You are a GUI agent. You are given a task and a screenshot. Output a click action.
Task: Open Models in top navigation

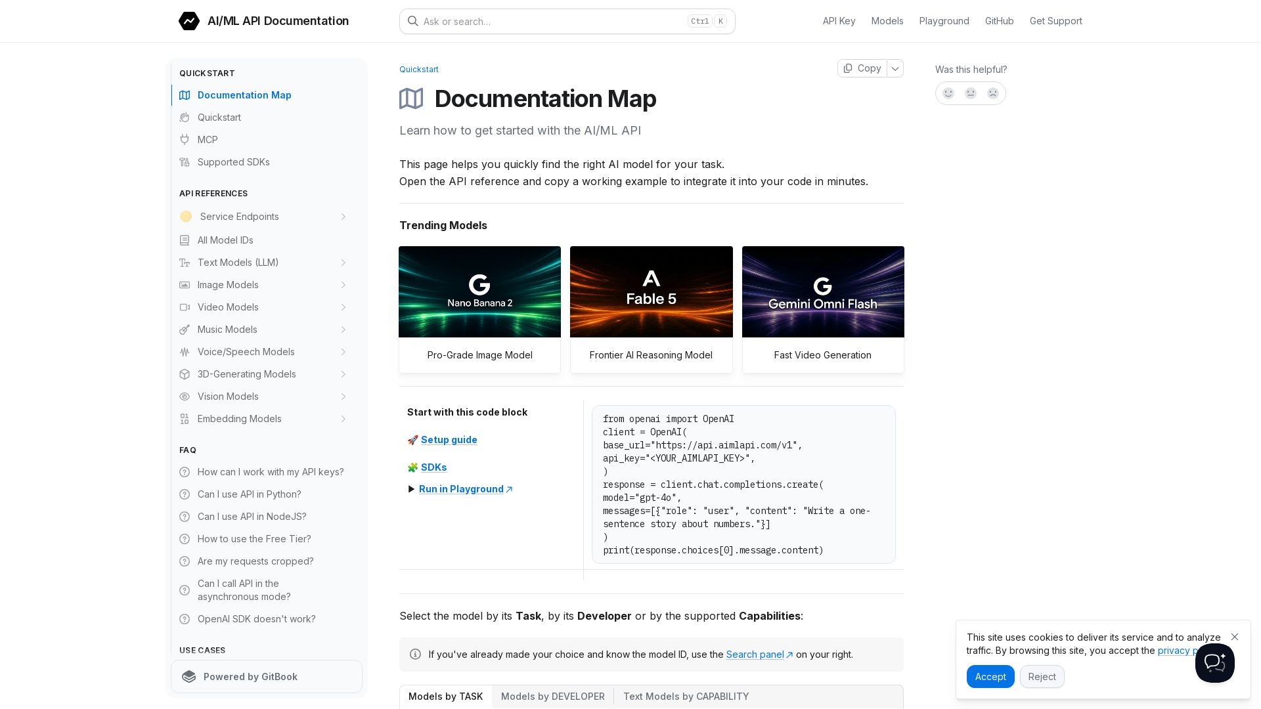(x=887, y=21)
